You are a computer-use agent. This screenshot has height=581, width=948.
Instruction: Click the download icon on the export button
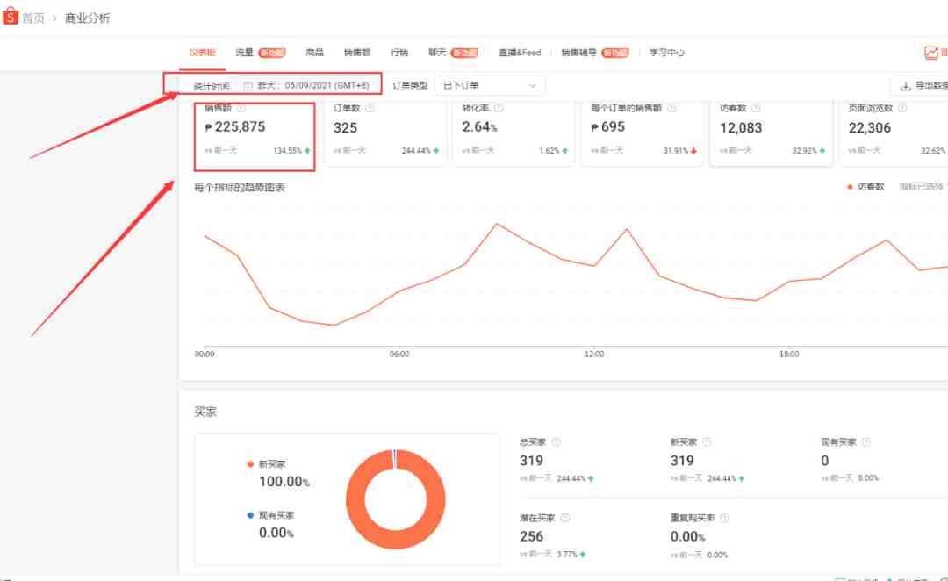click(x=905, y=86)
